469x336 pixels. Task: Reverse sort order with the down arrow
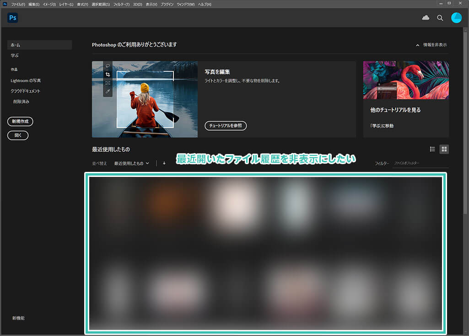click(x=164, y=163)
